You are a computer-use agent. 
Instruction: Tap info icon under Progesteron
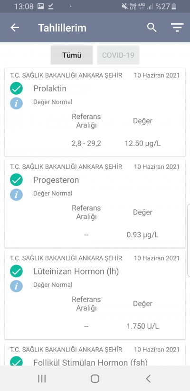pos(17,195)
